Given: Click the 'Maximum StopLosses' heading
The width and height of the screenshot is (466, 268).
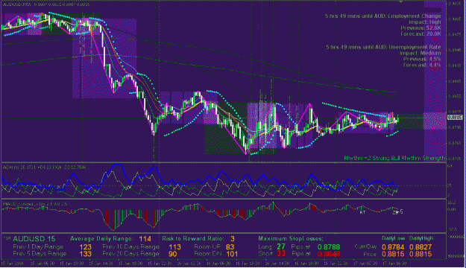Looking at the screenshot, I should click(x=290, y=239).
